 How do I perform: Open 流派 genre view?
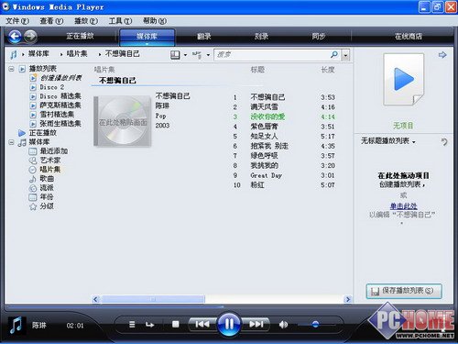(47, 188)
